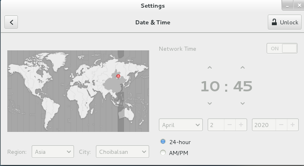The width and height of the screenshot is (304, 166).
Task: Increase the minutes with the up arrow
Action: click(x=243, y=68)
